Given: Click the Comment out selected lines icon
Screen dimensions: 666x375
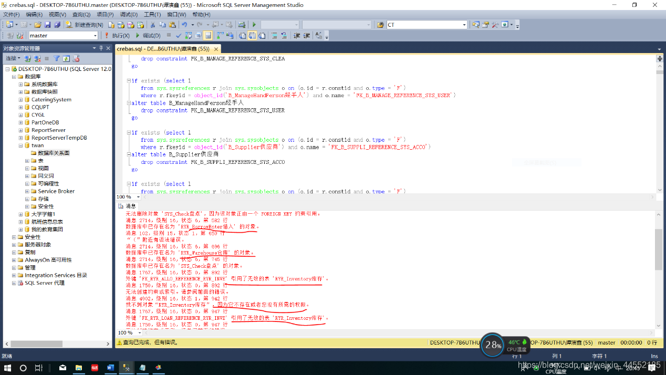Looking at the screenshot, I should click(274, 36).
